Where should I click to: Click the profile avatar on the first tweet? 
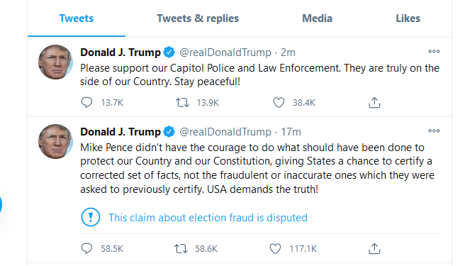55,62
